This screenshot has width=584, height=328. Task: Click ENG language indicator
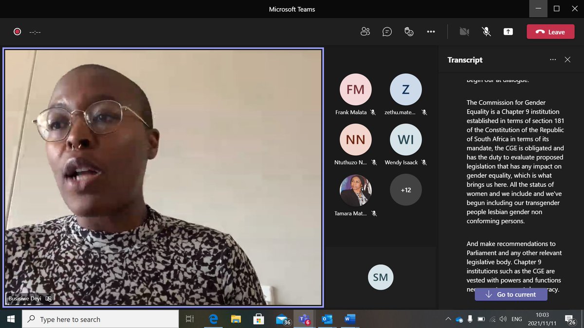pos(517,319)
